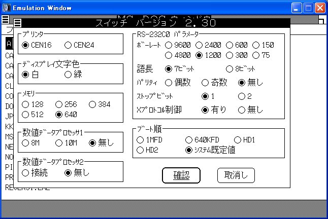Select CEN24 printer option
Screen dimensions: 328x219
(69, 46)
